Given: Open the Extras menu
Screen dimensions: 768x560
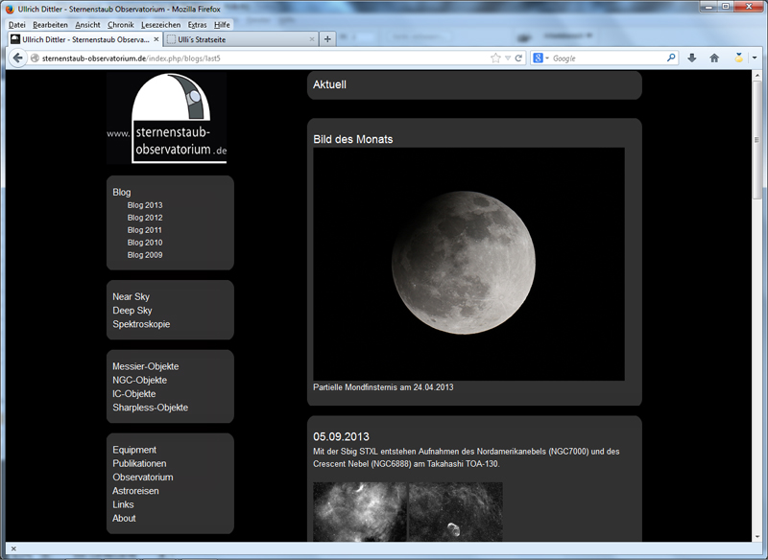Looking at the screenshot, I should pos(197,25).
